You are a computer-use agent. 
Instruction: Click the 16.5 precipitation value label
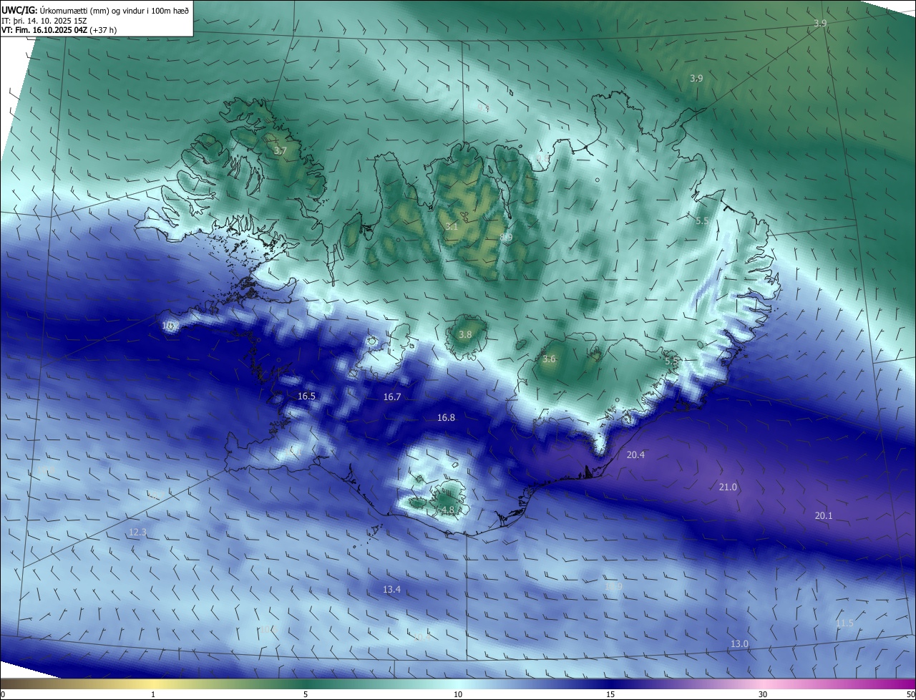(x=306, y=396)
